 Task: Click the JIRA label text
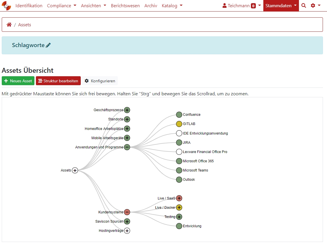187,142
